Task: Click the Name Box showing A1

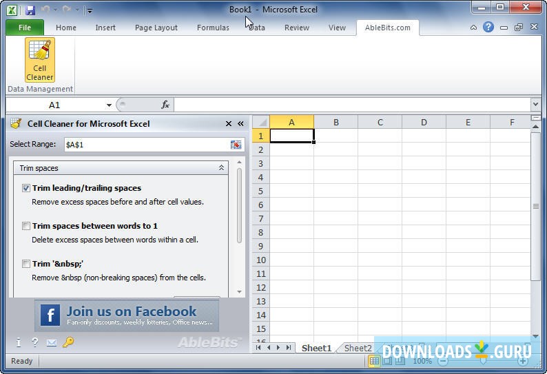Action: coord(54,105)
